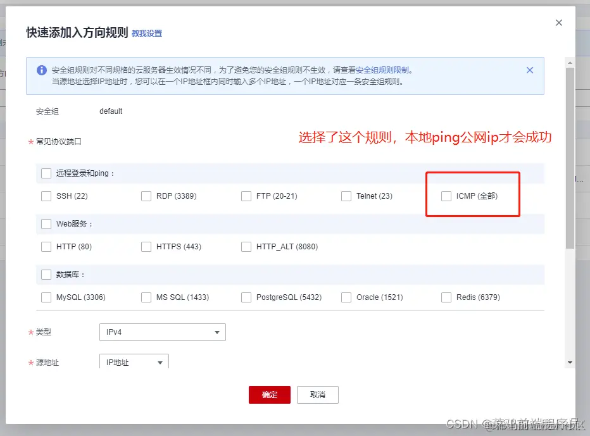Check the Web服务 group checkbox
This screenshot has height=436, width=590.
(x=46, y=224)
